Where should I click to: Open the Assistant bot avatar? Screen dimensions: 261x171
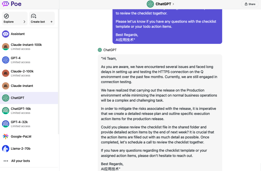[x=6, y=34]
